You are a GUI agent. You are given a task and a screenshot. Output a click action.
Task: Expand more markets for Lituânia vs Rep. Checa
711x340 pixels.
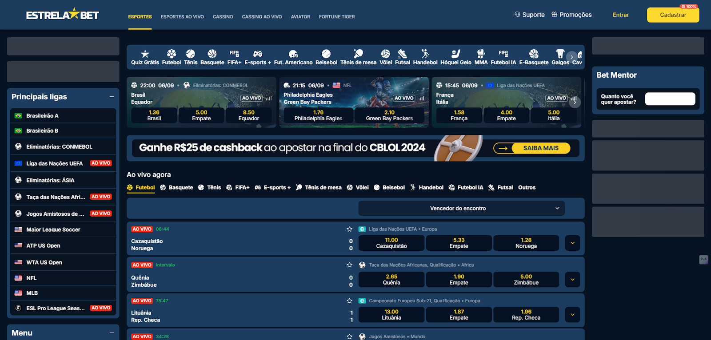tap(572, 315)
